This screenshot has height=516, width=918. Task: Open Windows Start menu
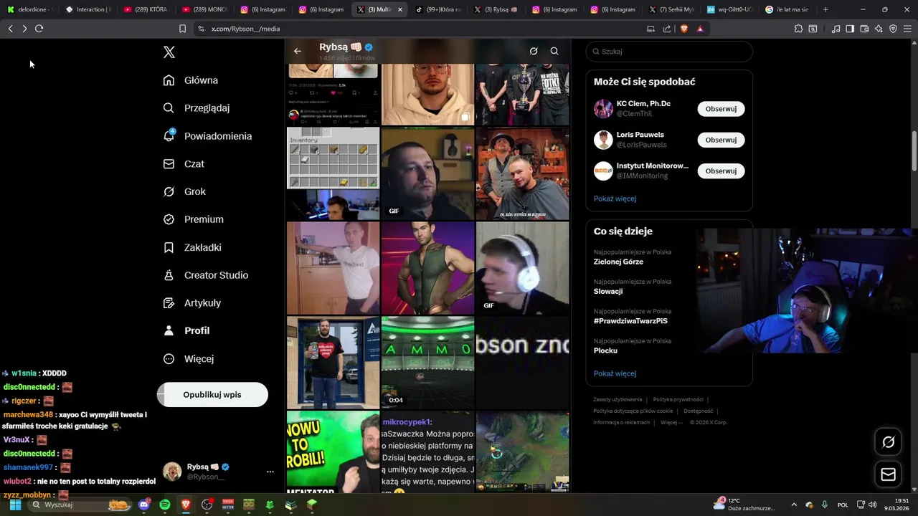click(15, 505)
